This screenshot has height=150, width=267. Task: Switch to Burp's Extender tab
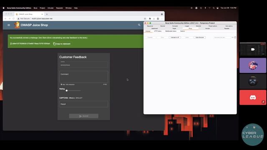(x=199, y=26)
